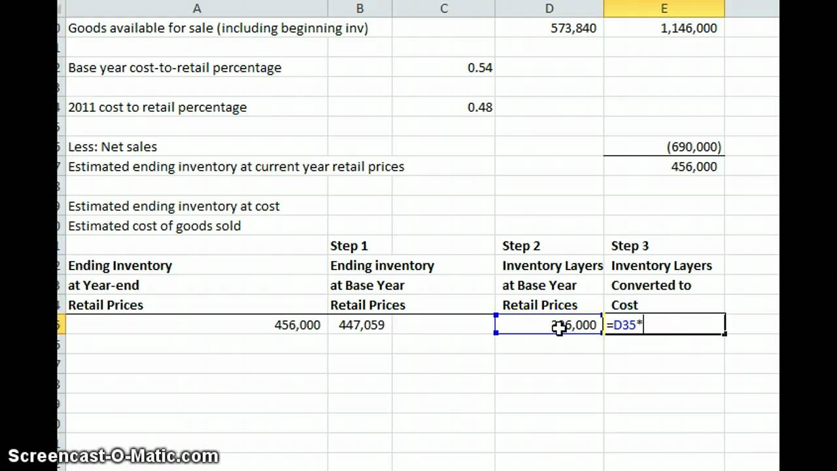
Task: Click the cell being edited with =D35*
Action: [x=664, y=324]
